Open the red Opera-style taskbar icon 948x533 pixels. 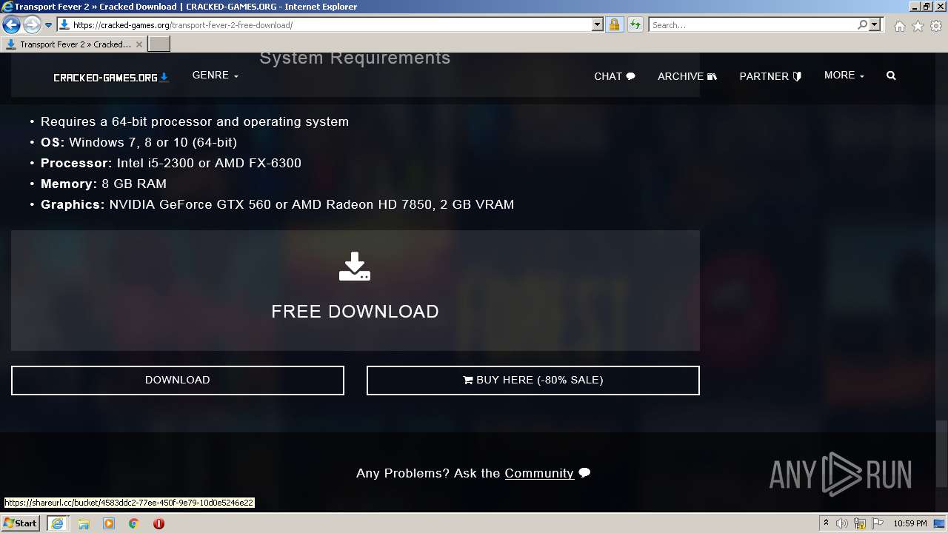pos(158,523)
